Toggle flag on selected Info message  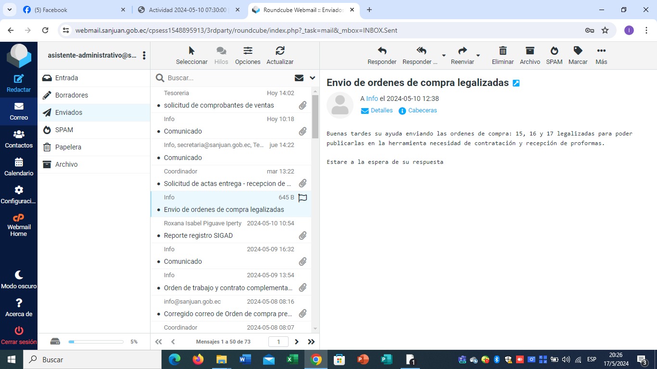point(303,197)
